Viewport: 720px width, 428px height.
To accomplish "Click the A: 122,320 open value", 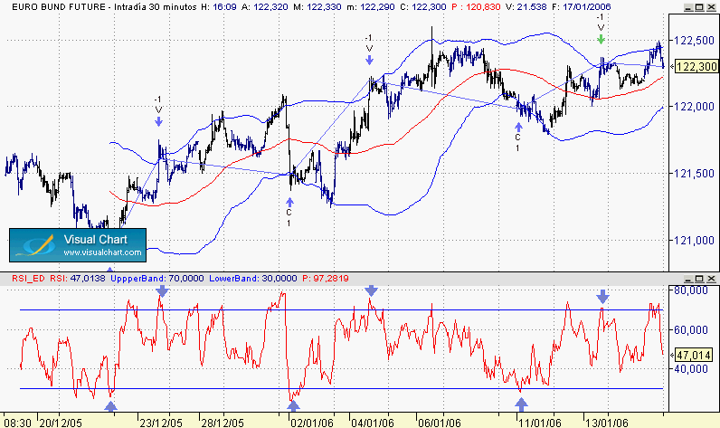I will click(x=265, y=7).
